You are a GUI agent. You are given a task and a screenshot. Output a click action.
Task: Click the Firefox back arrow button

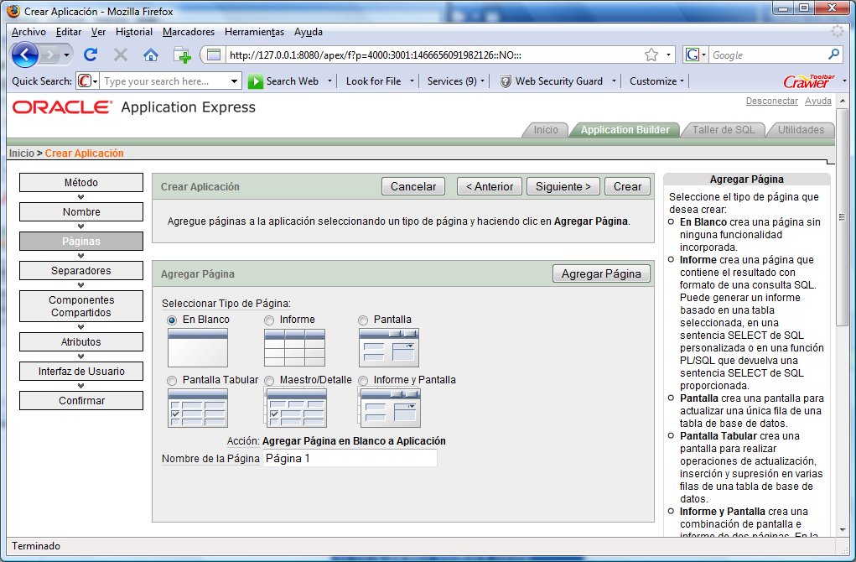pyautogui.click(x=24, y=55)
